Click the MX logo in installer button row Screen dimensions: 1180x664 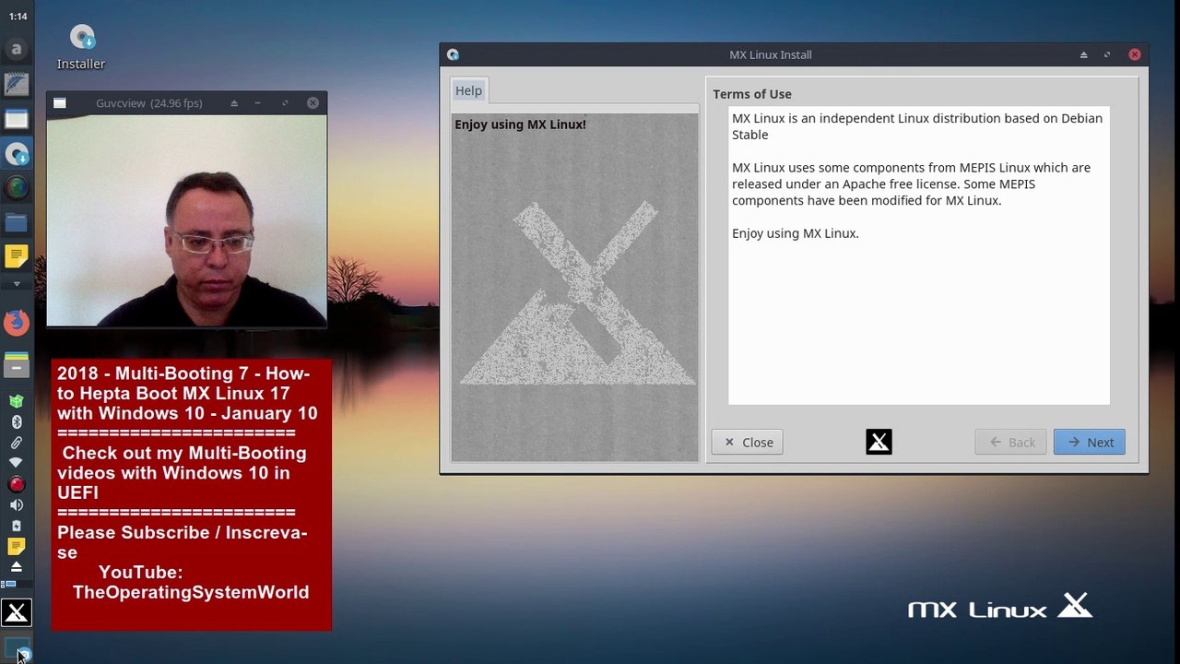click(879, 442)
